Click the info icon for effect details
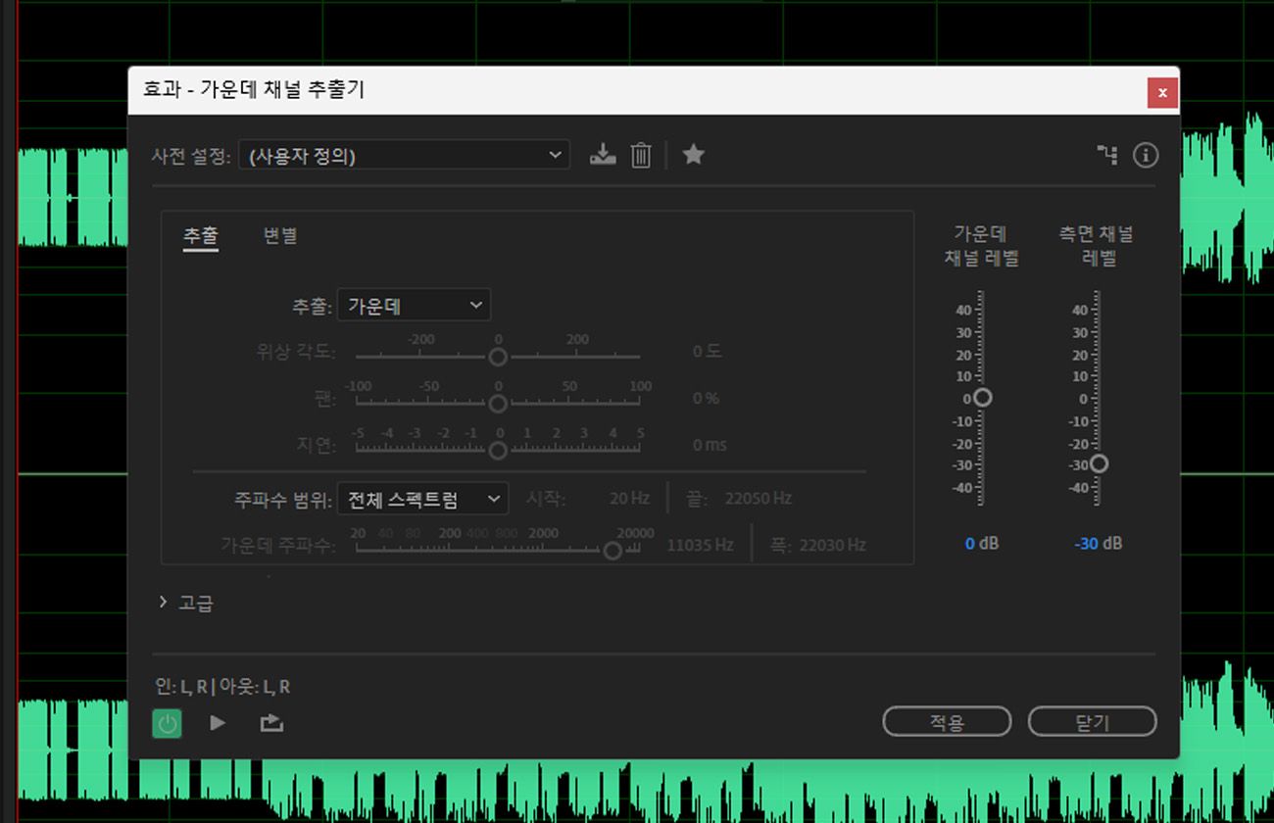This screenshot has height=823, width=1274. point(1145,155)
